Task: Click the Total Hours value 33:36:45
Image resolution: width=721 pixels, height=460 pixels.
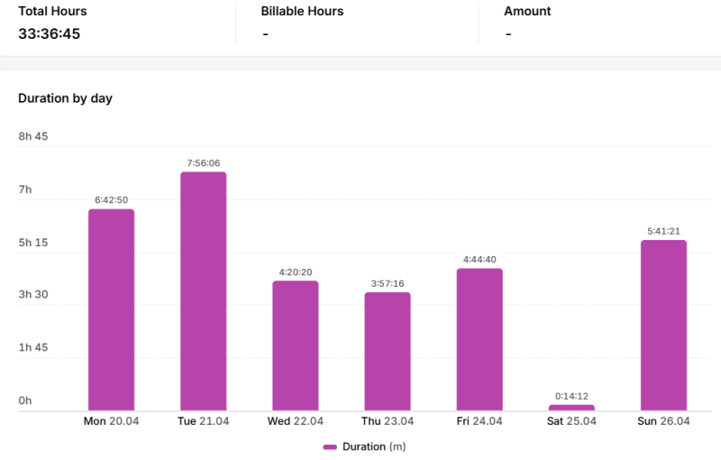Action: [x=50, y=33]
